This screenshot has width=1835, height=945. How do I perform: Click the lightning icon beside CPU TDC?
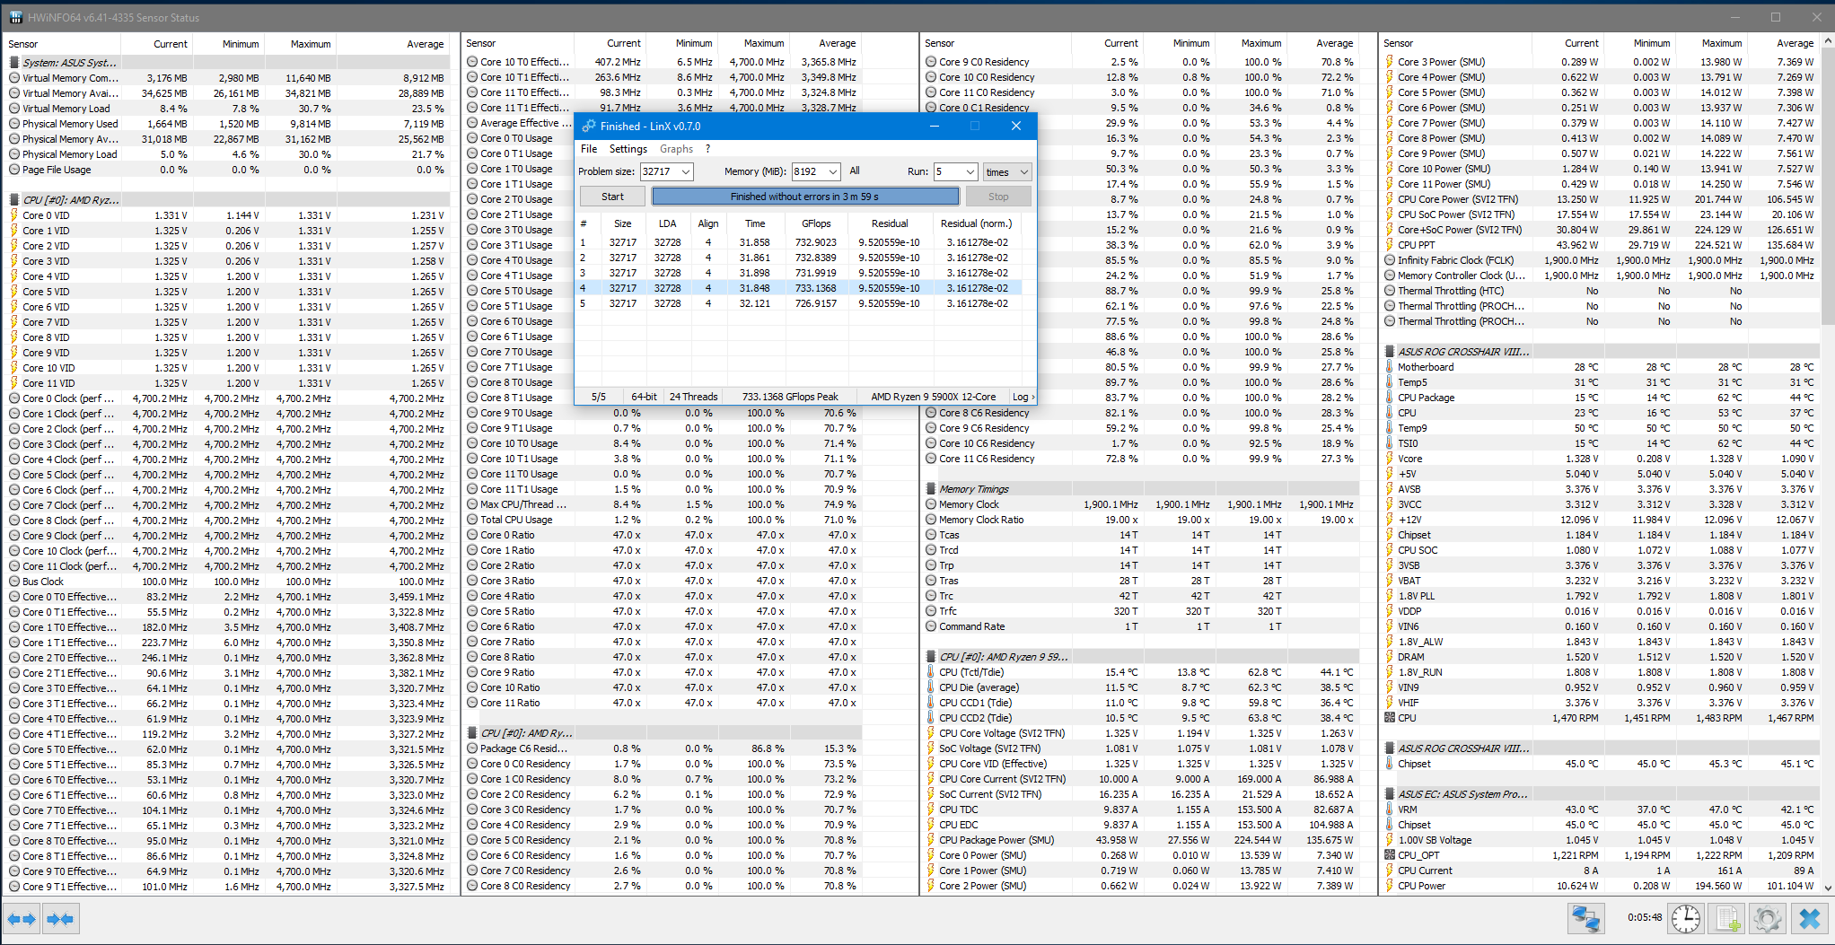point(931,809)
